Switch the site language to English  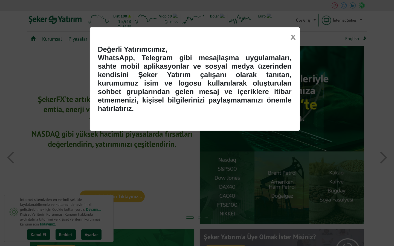352,39
